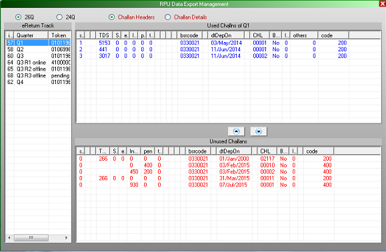Click the Token column header
Viewport: 386px width, 252px height.
59,35
